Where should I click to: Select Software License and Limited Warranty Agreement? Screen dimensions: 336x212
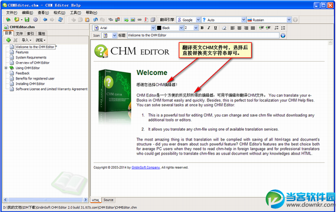coord(51,89)
